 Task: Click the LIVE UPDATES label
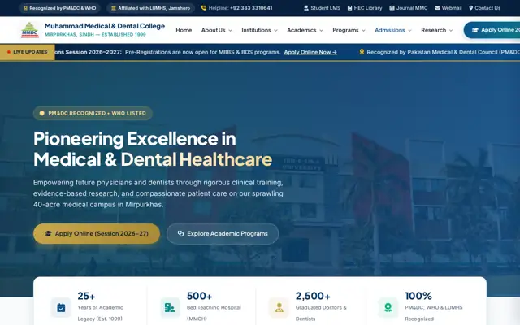(x=27, y=52)
